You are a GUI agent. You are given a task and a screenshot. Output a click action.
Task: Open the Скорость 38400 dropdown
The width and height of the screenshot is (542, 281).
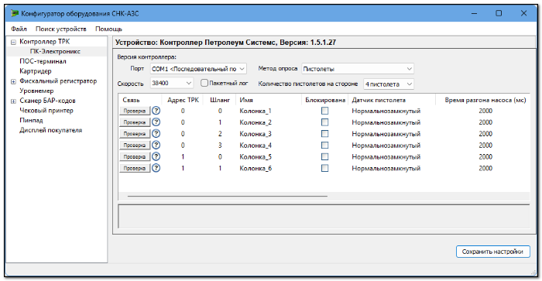coord(171,84)
